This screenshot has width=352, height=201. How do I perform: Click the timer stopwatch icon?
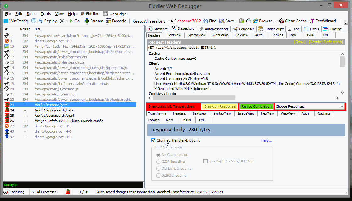click(x=248, y=21)
